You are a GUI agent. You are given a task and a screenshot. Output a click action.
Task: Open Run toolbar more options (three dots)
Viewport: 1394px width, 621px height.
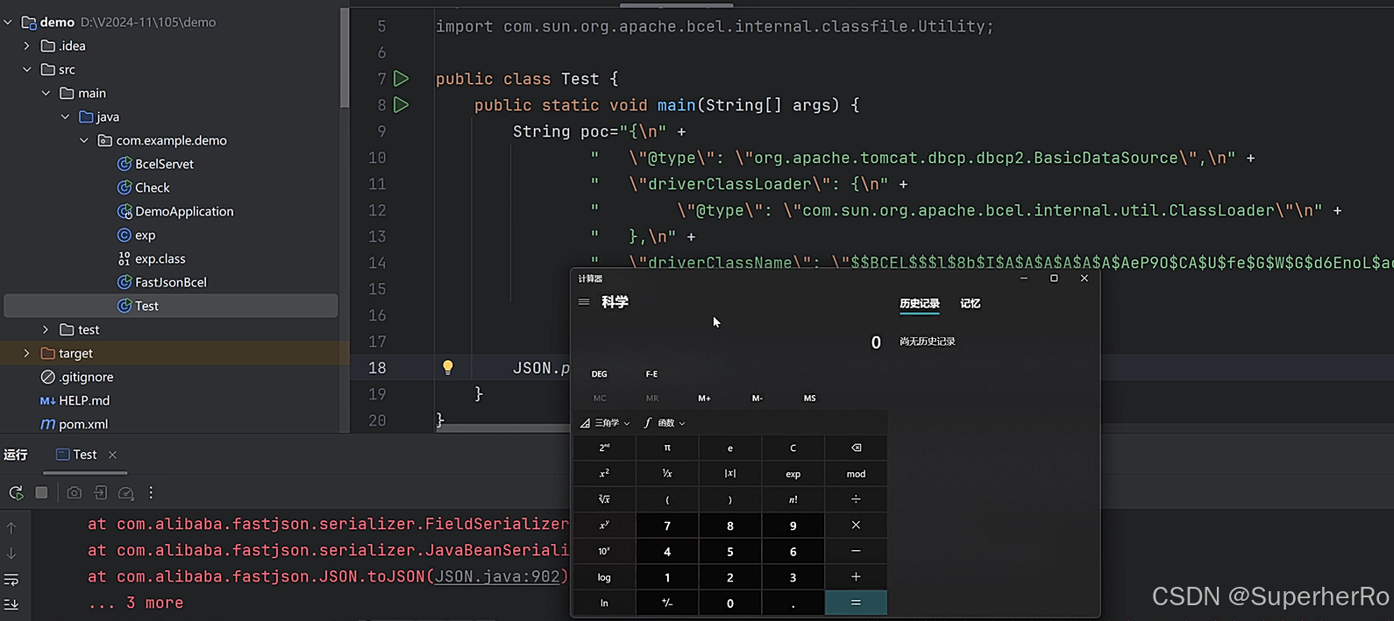tap(151, 493)
